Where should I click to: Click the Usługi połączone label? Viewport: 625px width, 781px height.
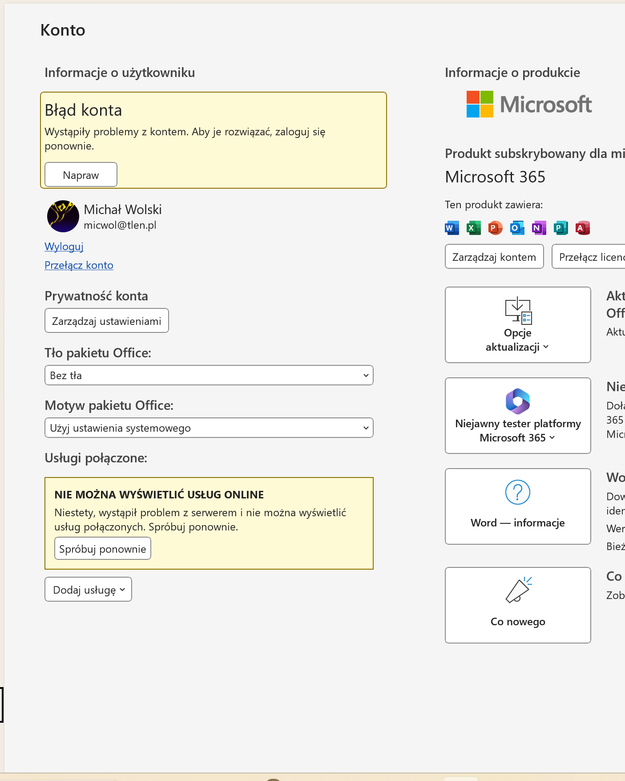[x=96, y=458]
